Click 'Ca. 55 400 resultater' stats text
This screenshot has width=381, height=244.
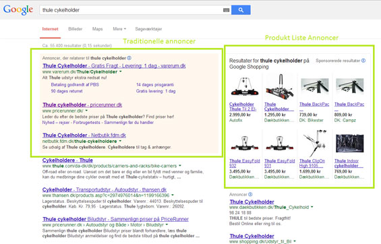tap(77, 45)
